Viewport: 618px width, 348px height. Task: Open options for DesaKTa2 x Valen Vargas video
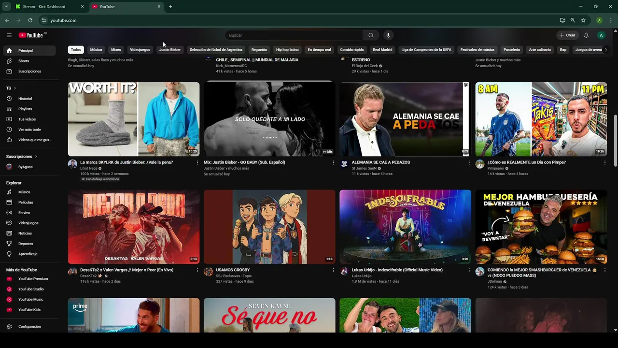point(197,270)
